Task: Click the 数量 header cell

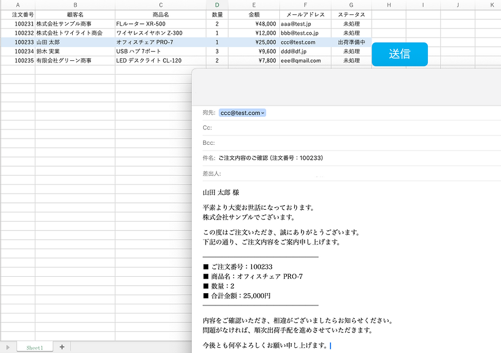Action: 218,15
